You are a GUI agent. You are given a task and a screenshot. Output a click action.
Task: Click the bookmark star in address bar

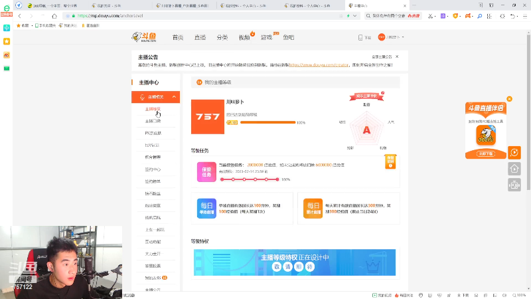(x=341, y=16)
